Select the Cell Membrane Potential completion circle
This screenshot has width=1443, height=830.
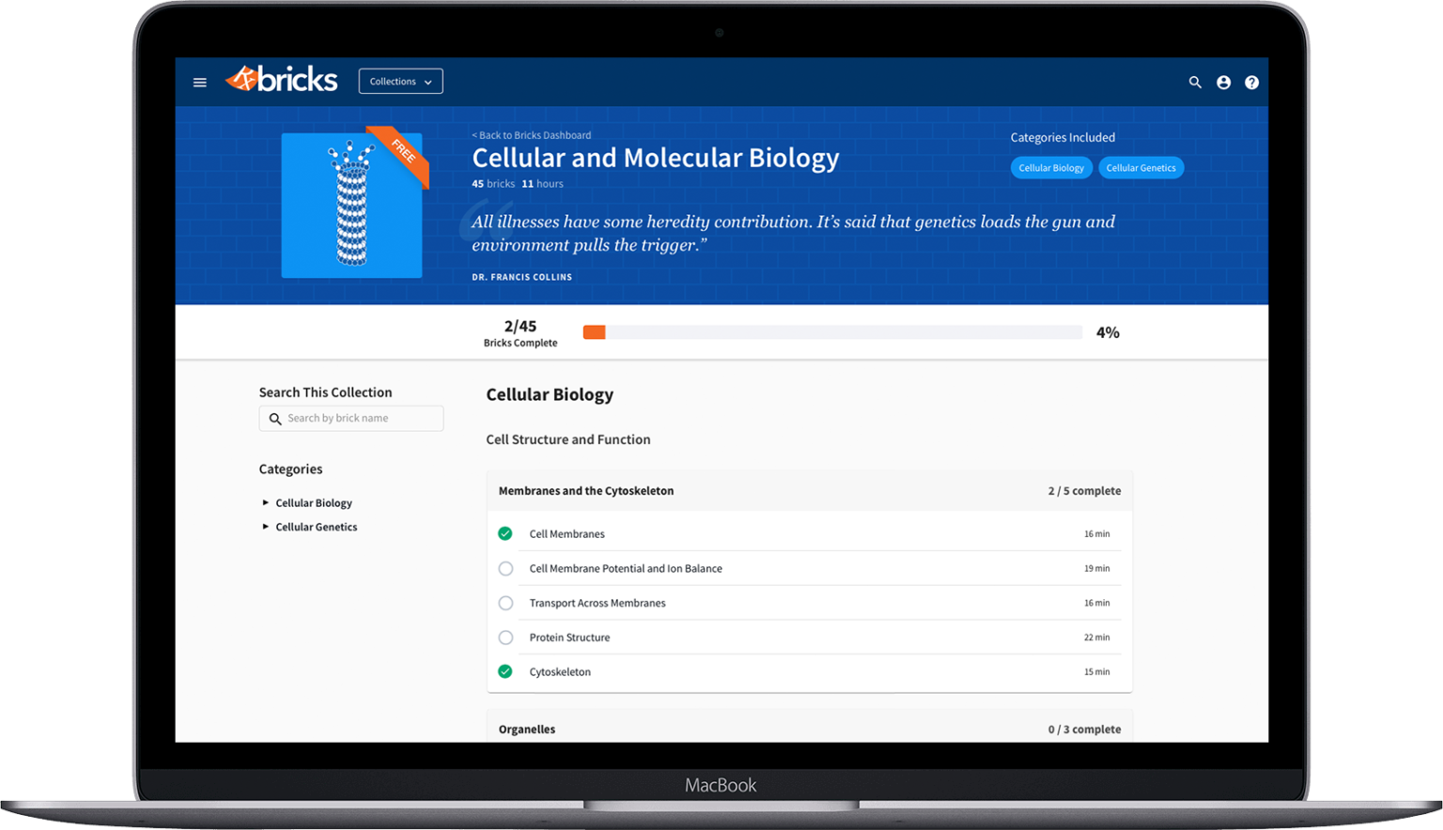point(505,568)
